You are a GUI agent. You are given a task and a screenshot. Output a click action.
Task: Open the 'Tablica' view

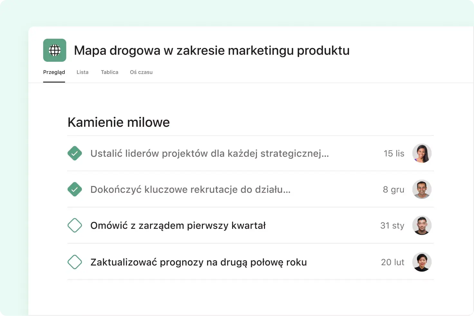109,72
